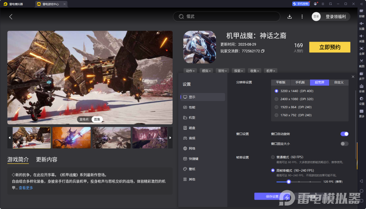The width and height of the screenshot is (366, 209).
Task: Open the 性能 settings section
Action: pos(192,107)
